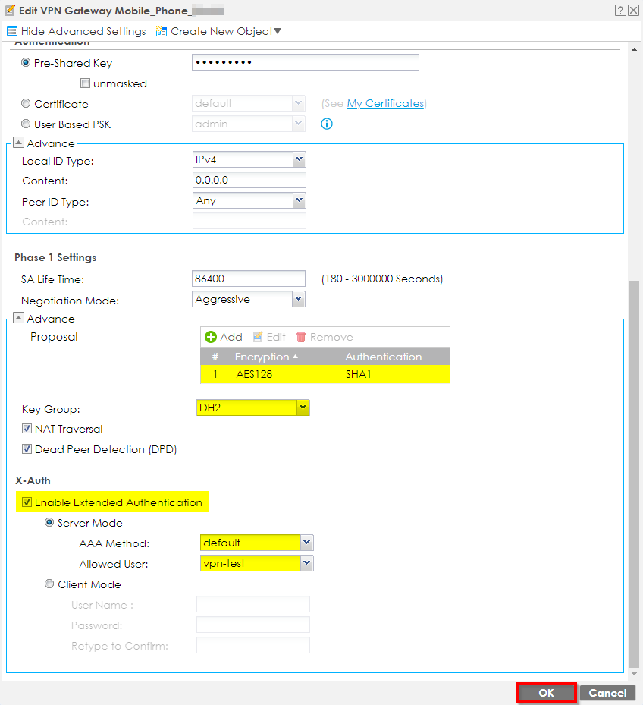643x705 pixels.
Task: Click the OK button
Action: pyautogui.click(x=547, y=693)
